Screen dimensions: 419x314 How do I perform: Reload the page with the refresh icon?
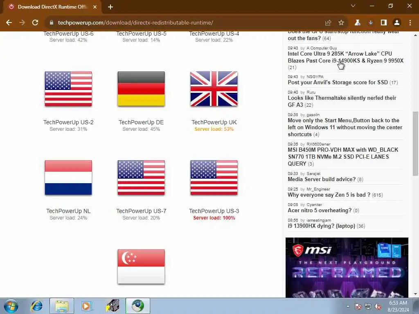35,23
